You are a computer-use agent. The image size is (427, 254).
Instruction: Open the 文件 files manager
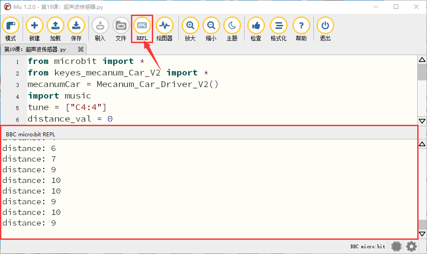point(121,29)
